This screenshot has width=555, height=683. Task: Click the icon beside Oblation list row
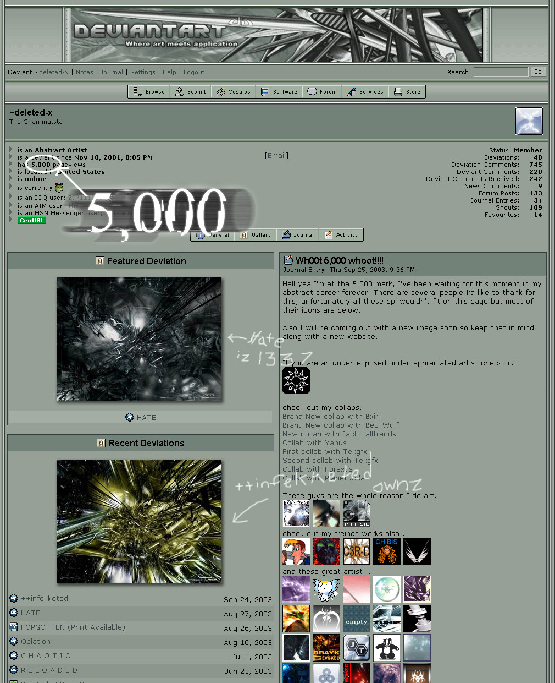14,641
